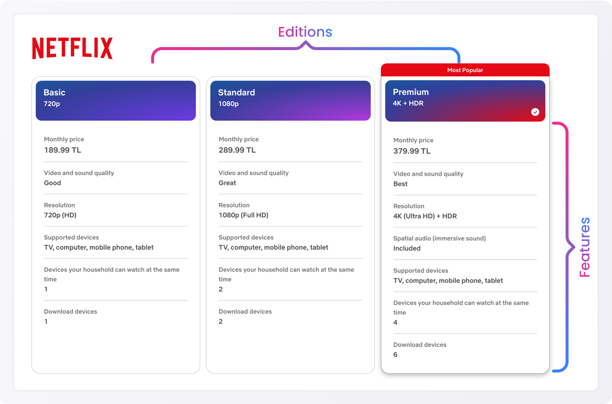Click Basic plan's video quality Good
This screenshot has height=404, width=612.
coord(52,183)
